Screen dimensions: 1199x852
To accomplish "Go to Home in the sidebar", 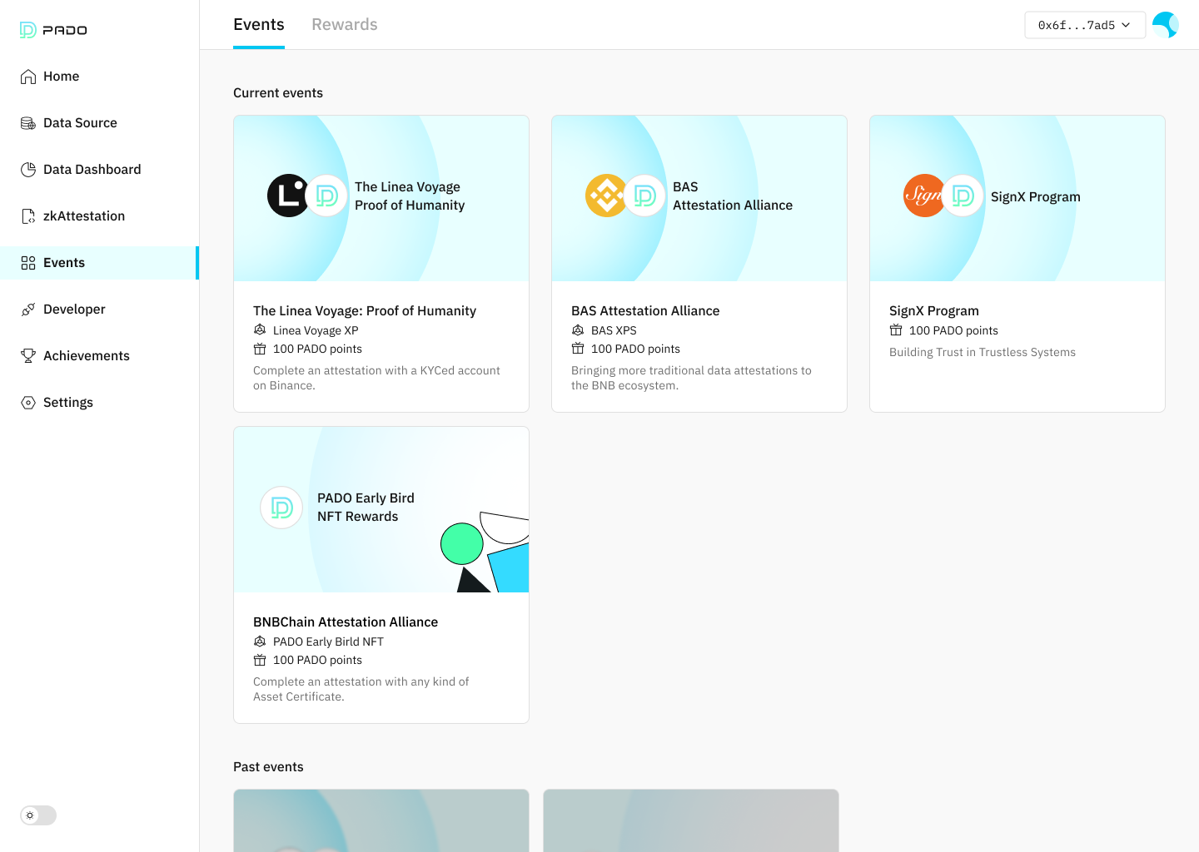I will pyautogui.click(x=99, y=77).
